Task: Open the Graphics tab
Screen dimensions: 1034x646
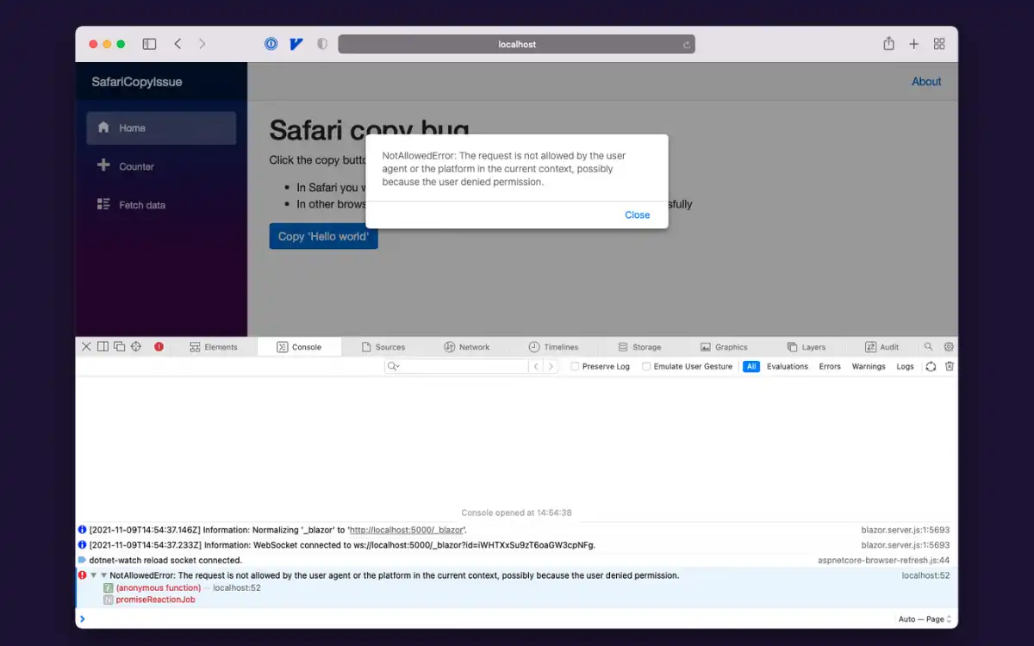Action: 724,347
